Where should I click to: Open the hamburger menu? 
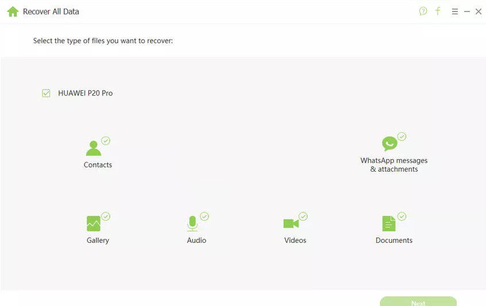(455, 11)
